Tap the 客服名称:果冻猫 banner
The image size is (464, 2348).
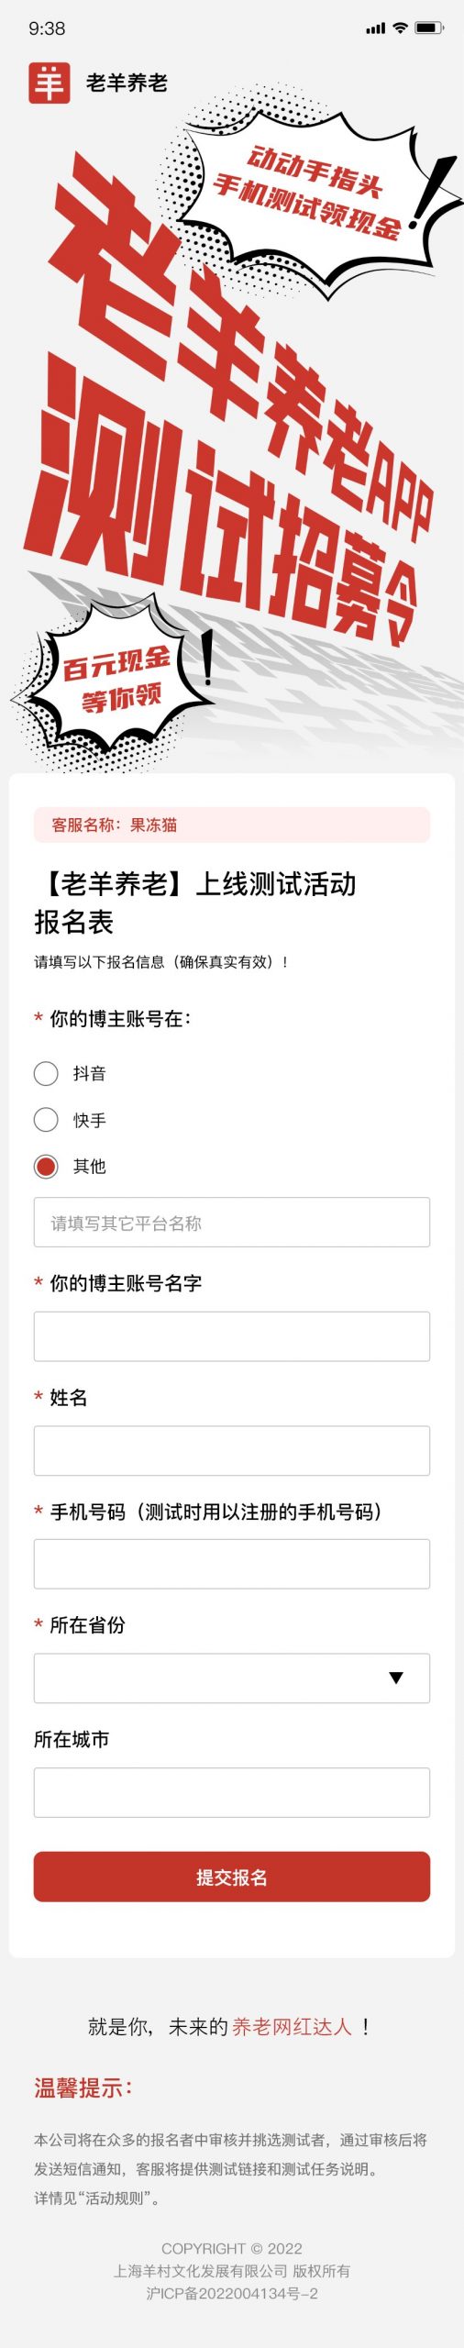coord(232,825)
